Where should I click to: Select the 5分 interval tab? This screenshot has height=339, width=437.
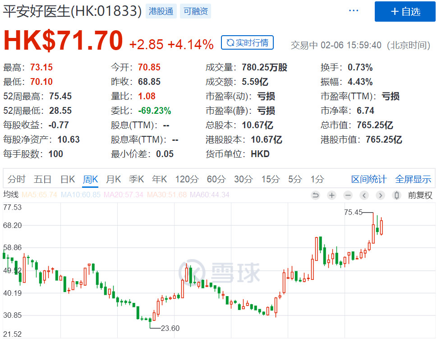coord(295,179)
